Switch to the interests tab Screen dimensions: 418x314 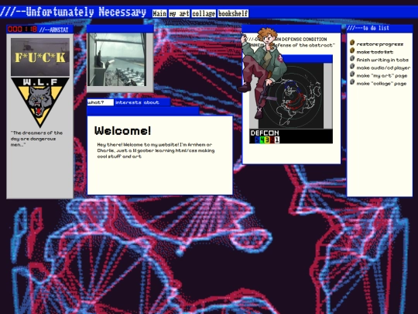[x=128, y=102]
